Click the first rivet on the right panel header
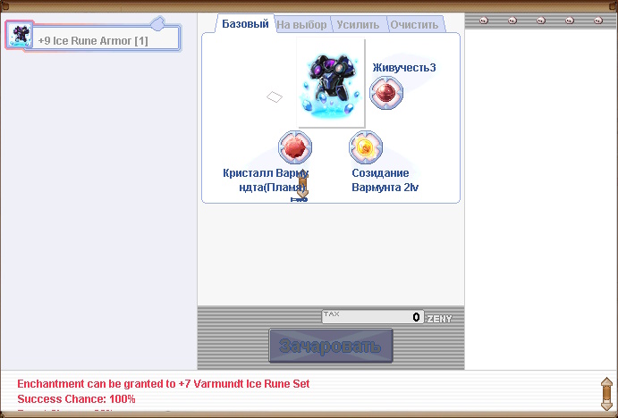Viewport: 618px width, 418px height. (484, 21)
